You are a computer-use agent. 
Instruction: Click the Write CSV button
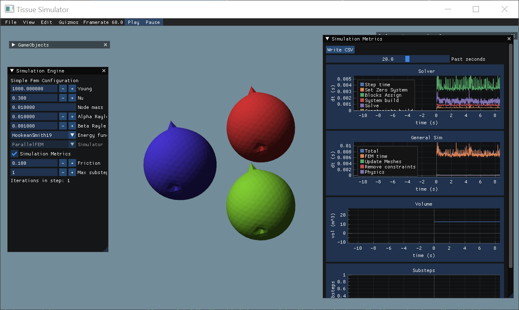[340, 49]
